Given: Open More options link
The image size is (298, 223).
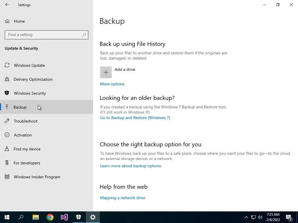Looking at the screenshot, I should coord(112,84).
